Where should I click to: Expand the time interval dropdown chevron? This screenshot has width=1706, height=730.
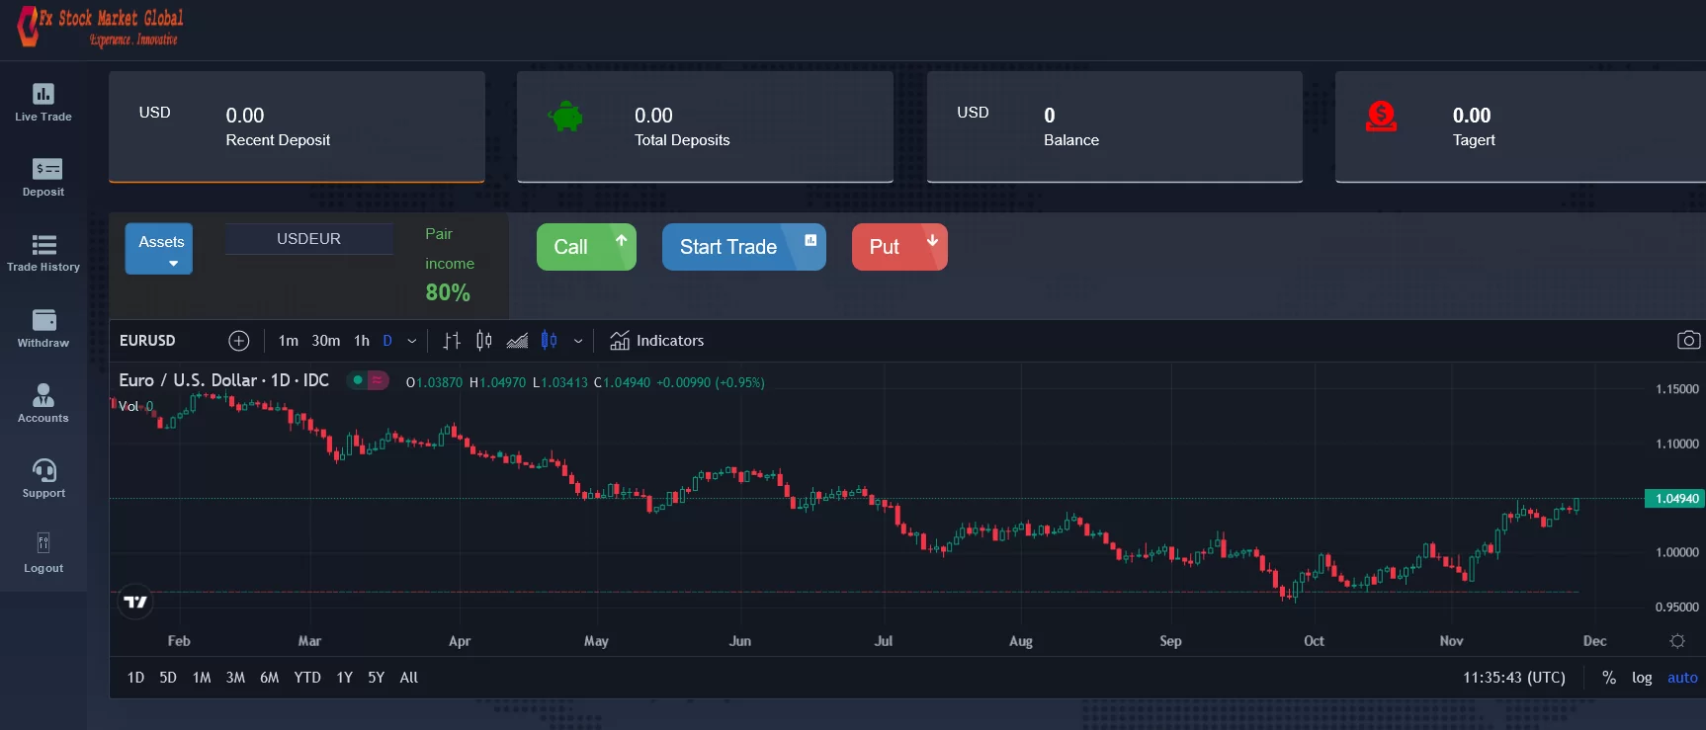412,341
